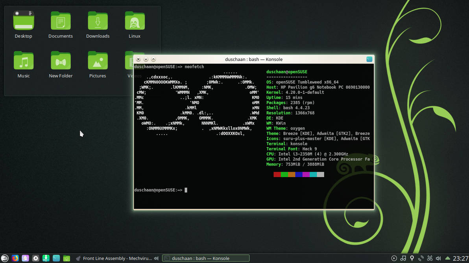469x263 pixels.
Task: Click the 'Resolution: 1366x768' line
Action: [290, 113]
